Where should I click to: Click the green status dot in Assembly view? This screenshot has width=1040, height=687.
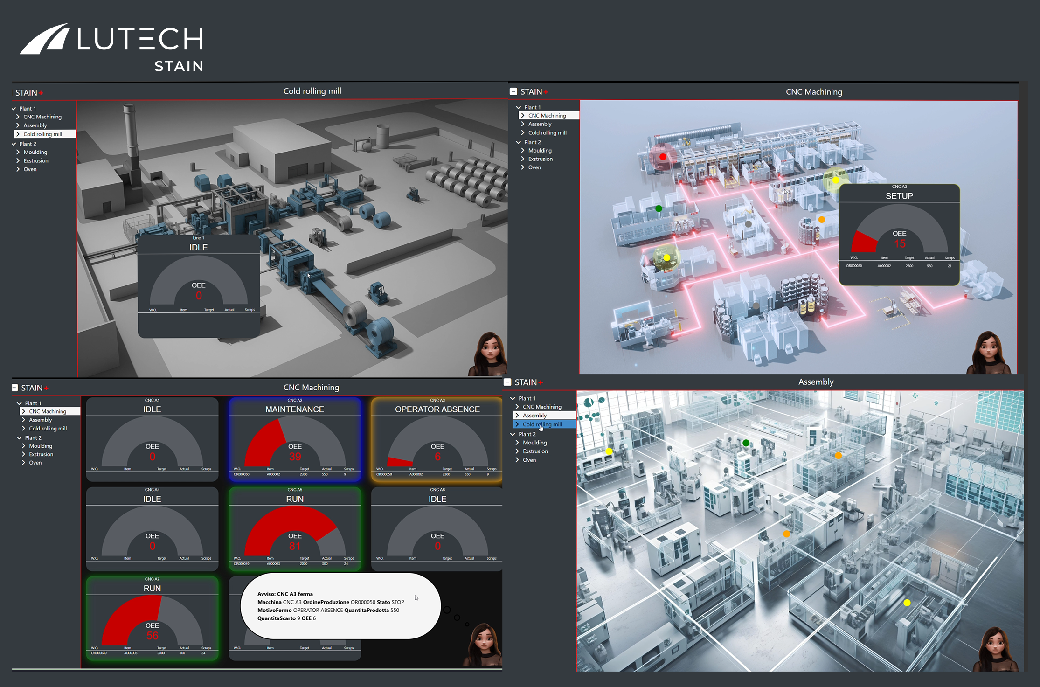(746, 443)
